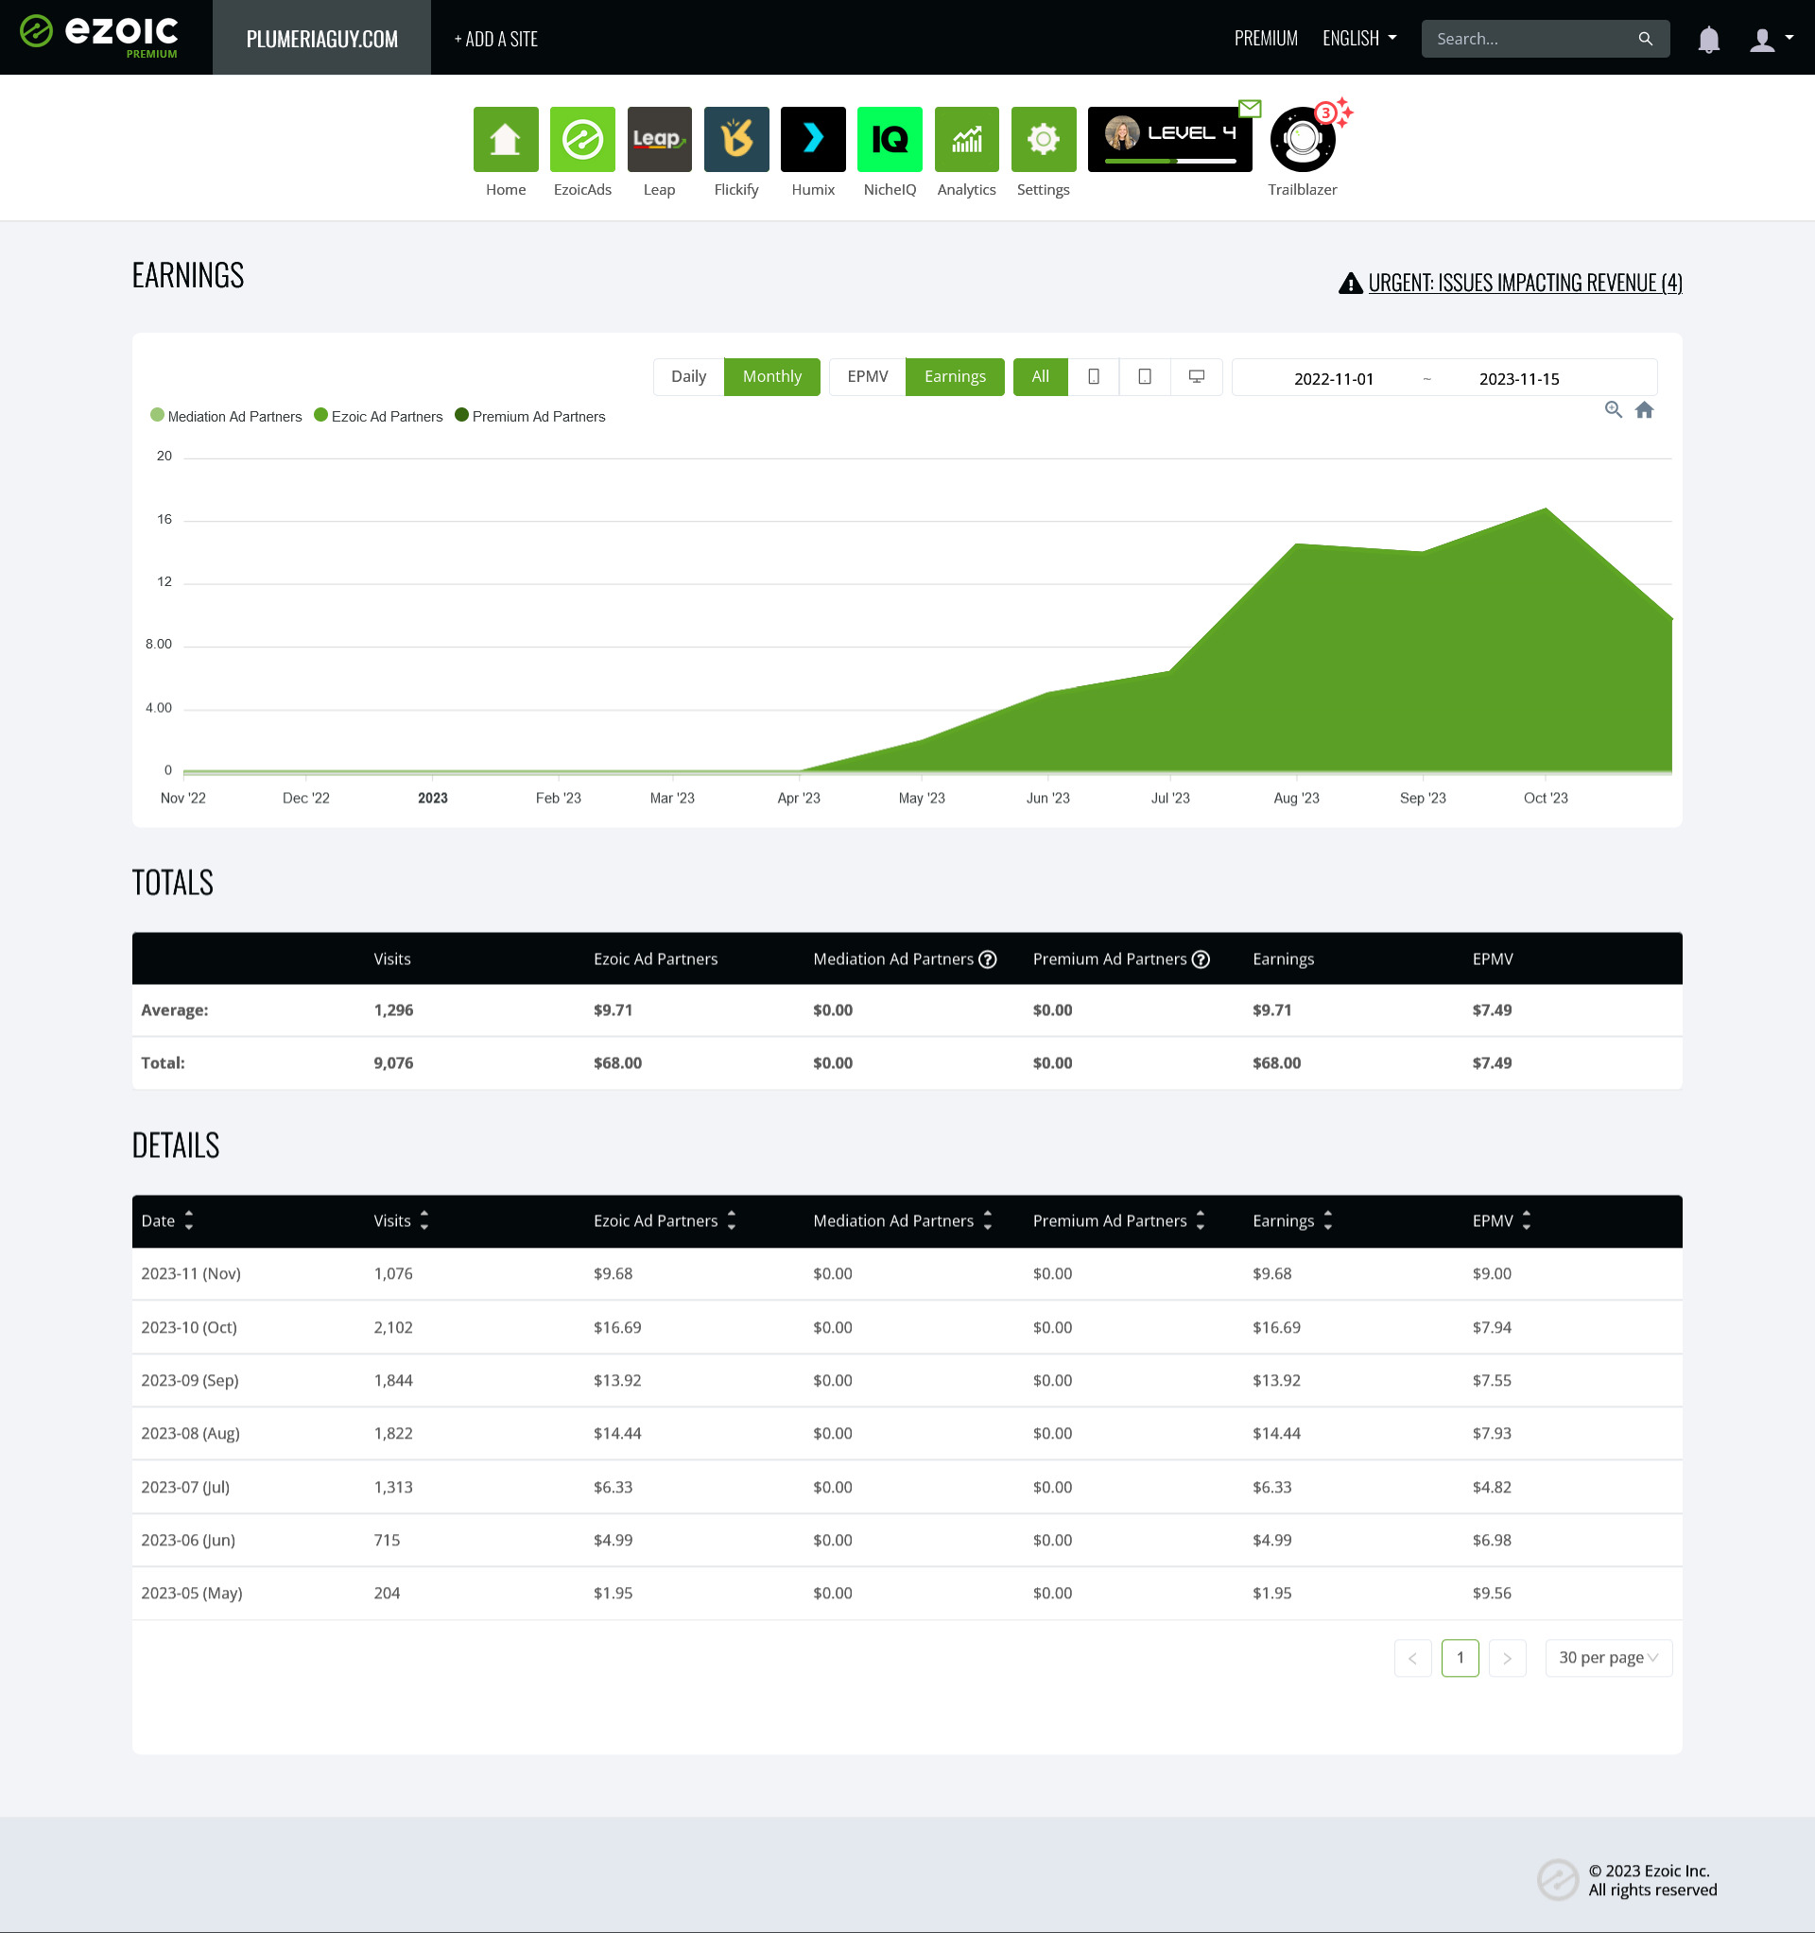Show EPMV in chart
The image size is (1815, 1933).
pyautogui.click(x=868, y=376)
